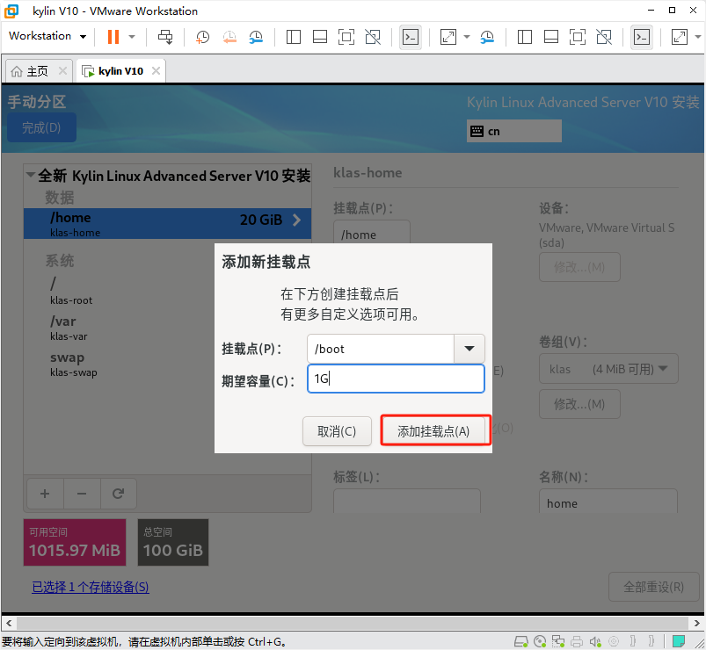Click the greyed-out round disc device icon in status bar
Screen dimensions: 706x650
(x=614, y=641)
